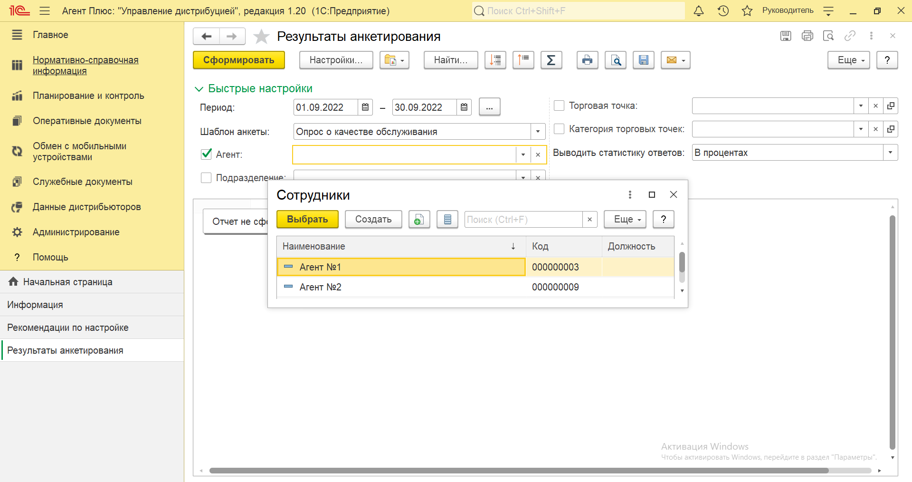Click the sum (sigma) icon
The width and height of the screenshot is (912, 482).
[x=551, y=60]
